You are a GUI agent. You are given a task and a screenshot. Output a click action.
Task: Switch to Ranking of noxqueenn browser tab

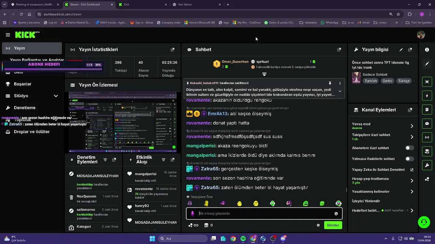pos(34,4)
